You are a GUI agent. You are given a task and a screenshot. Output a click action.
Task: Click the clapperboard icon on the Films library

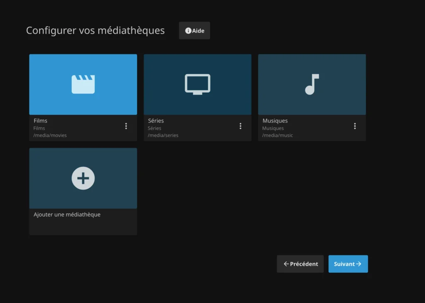click(x=83, y=84)
